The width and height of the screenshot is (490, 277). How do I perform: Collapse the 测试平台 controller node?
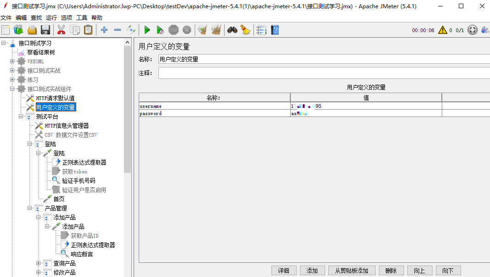(x=21, y=116)
